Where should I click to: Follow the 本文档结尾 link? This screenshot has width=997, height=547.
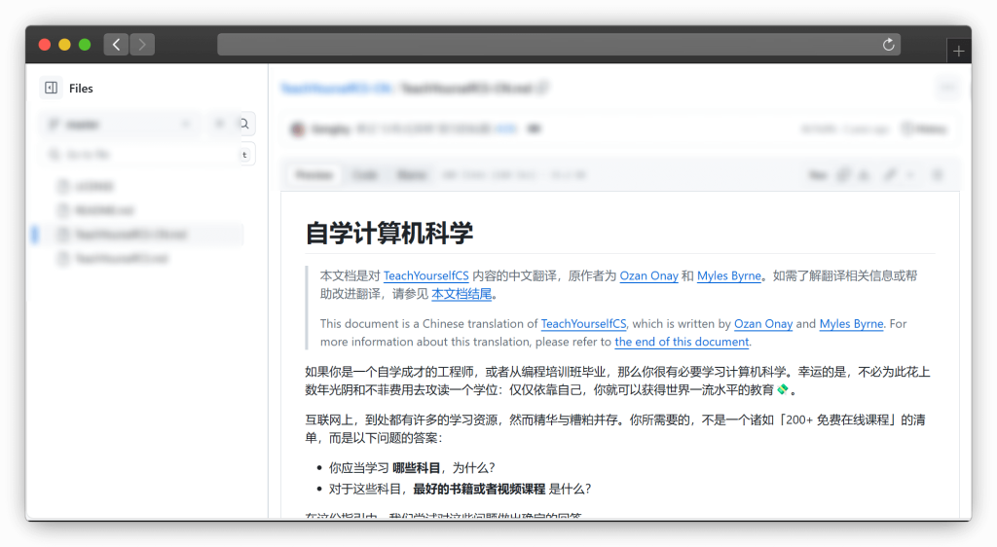462,294
